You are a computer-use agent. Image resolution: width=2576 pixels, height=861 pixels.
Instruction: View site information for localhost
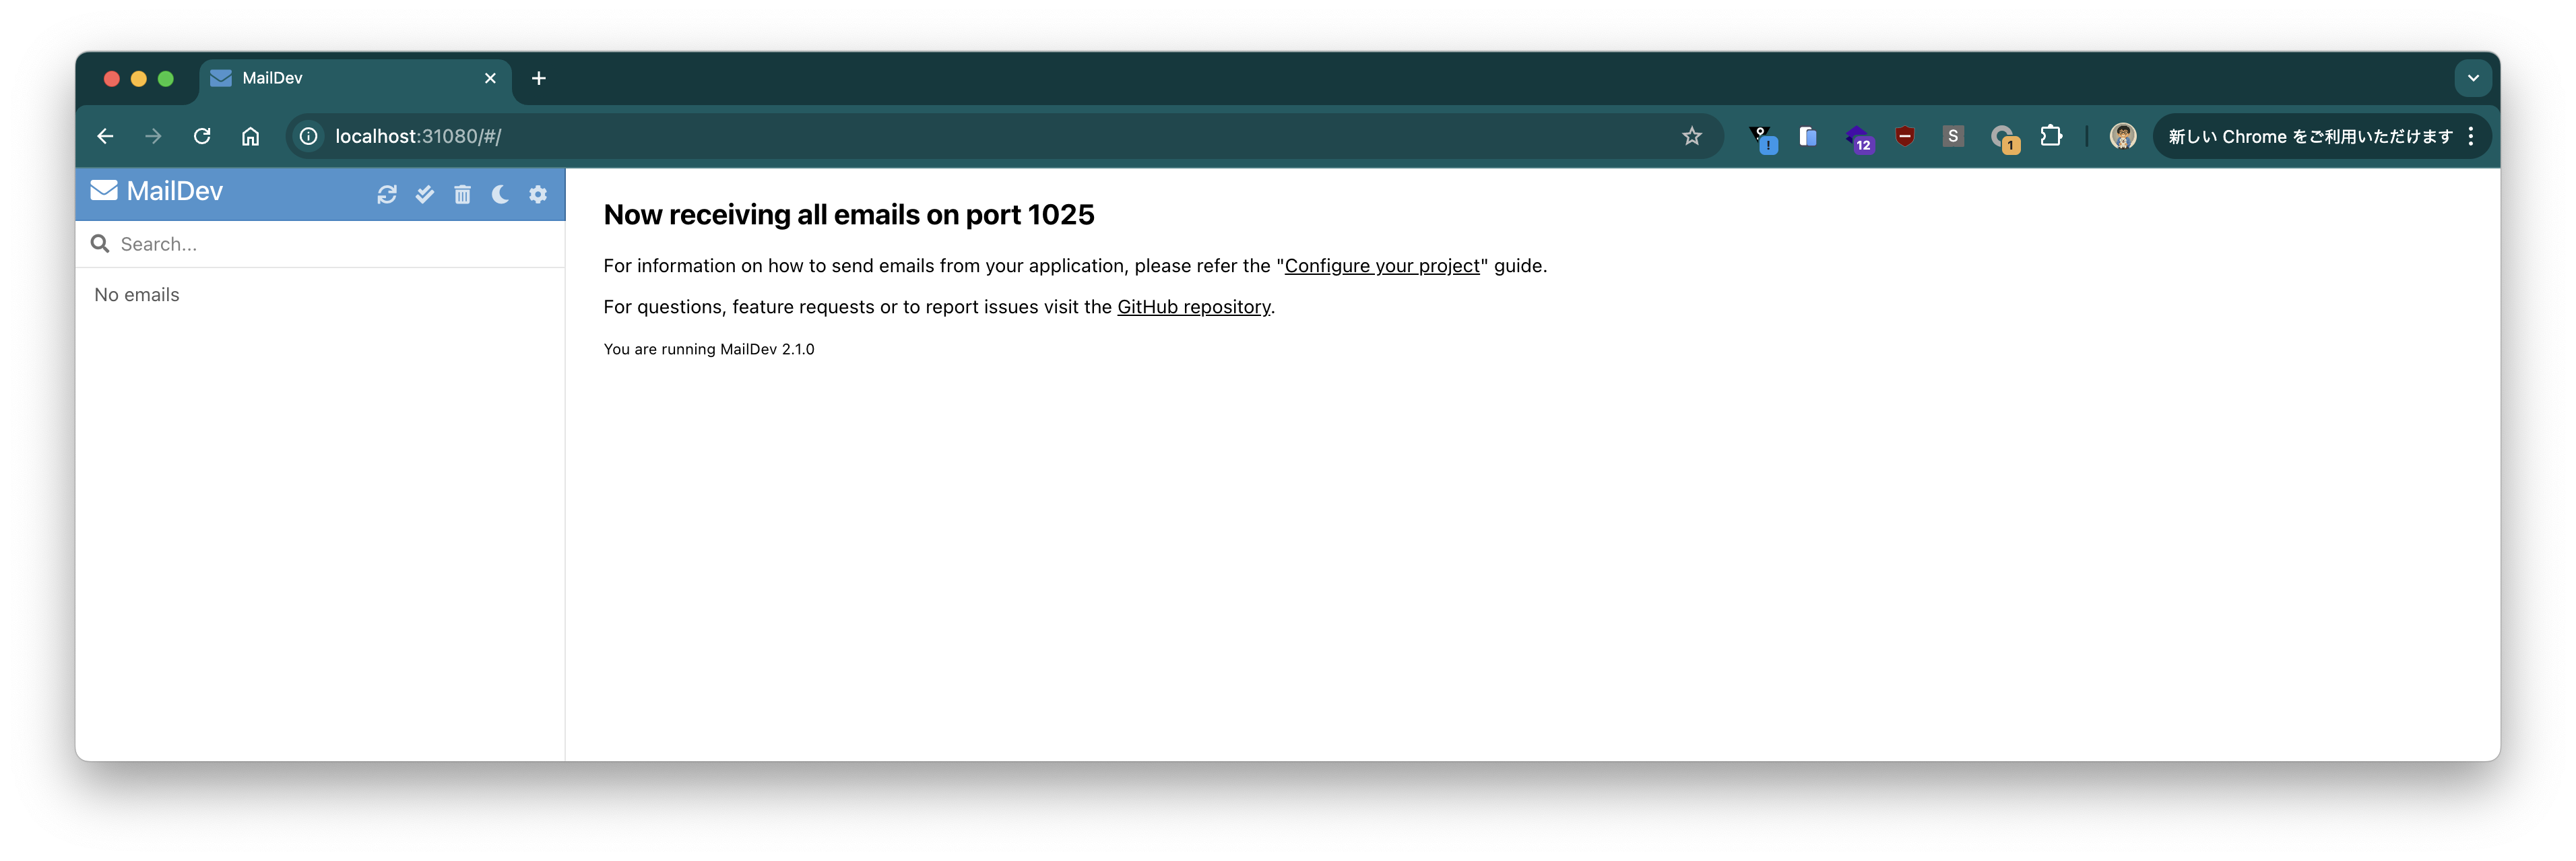tap(309, 136)
